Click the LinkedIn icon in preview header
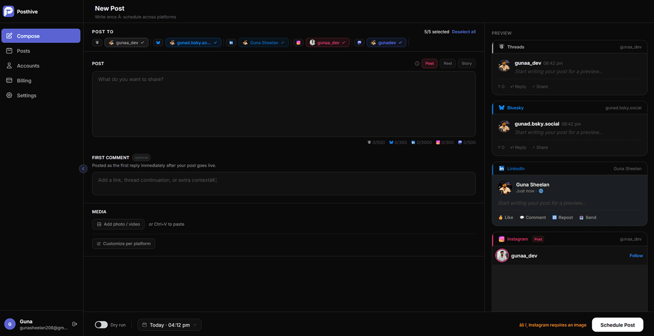The width and height of the screenshot is (654, 336). point(501,168)
